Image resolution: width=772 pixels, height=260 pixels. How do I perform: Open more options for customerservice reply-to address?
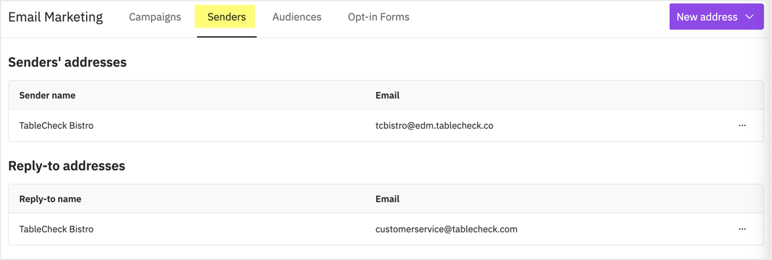[x=742, y=229]
